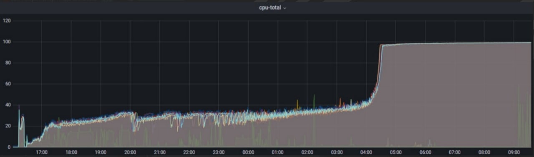
Task: Click the 02:00 time axis label
Action: (x=307, y=152)
